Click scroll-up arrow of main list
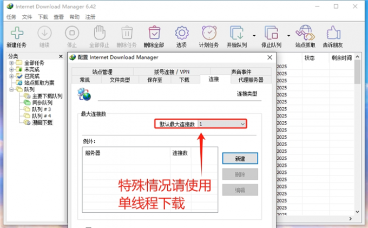 point(357,56)
